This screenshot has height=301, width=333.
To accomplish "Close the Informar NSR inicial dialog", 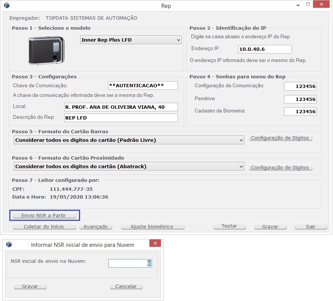I will (x=155, y=243).
